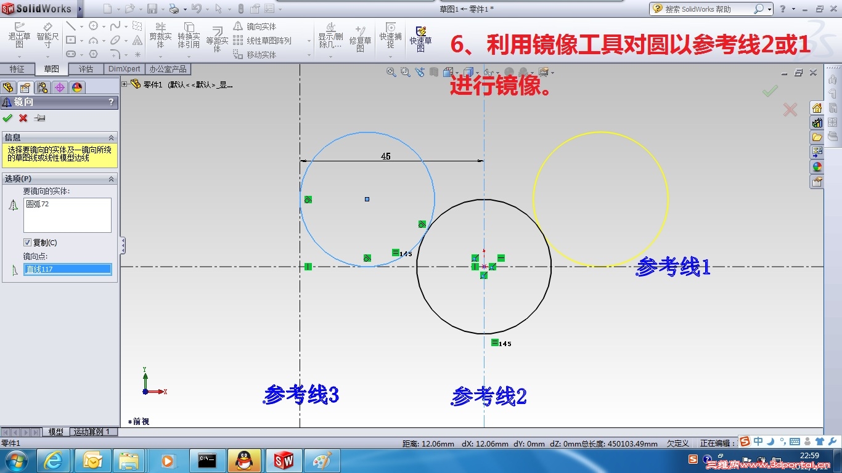Click the Trim Entities (剪裁实体) tool
The width and height of the screenshot is (842, 473).
tap(160, 35)
